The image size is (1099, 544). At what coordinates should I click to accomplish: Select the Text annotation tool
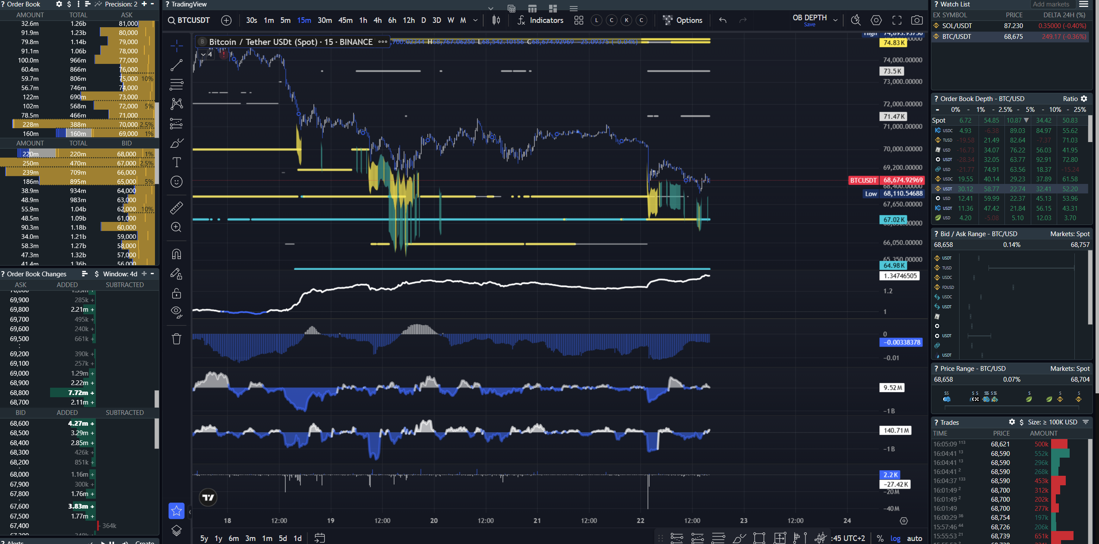click(177, 162)
